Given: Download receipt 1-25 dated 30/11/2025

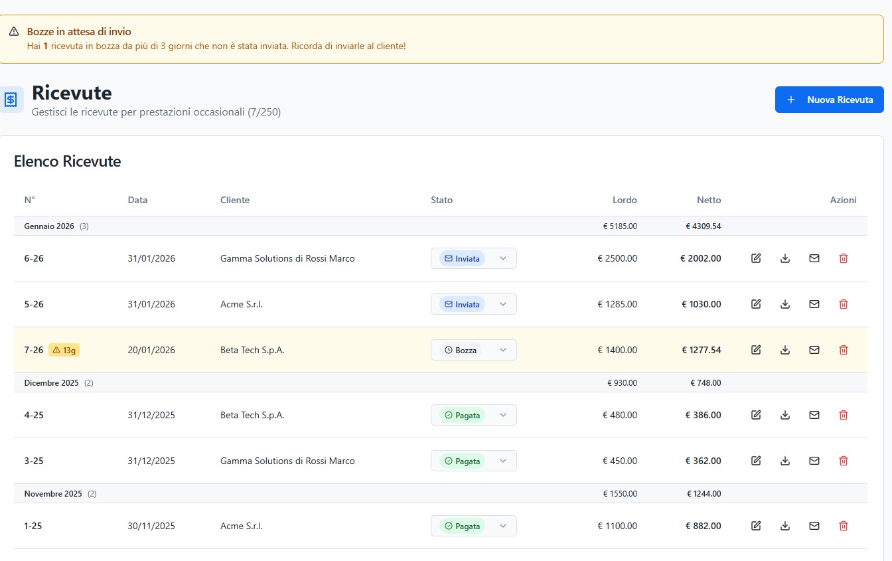Looking at the screenshot, I should 785,526.
